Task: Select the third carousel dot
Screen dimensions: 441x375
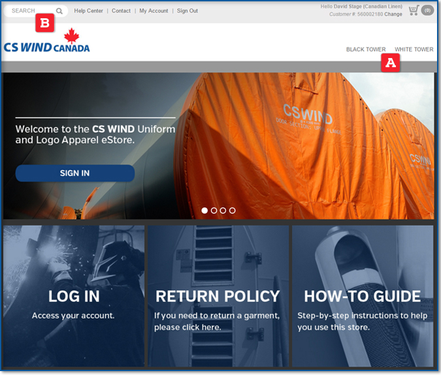Action: 223,211
